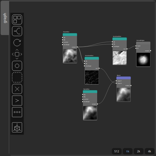Click the four-arrow pan/center view icon

17,54
